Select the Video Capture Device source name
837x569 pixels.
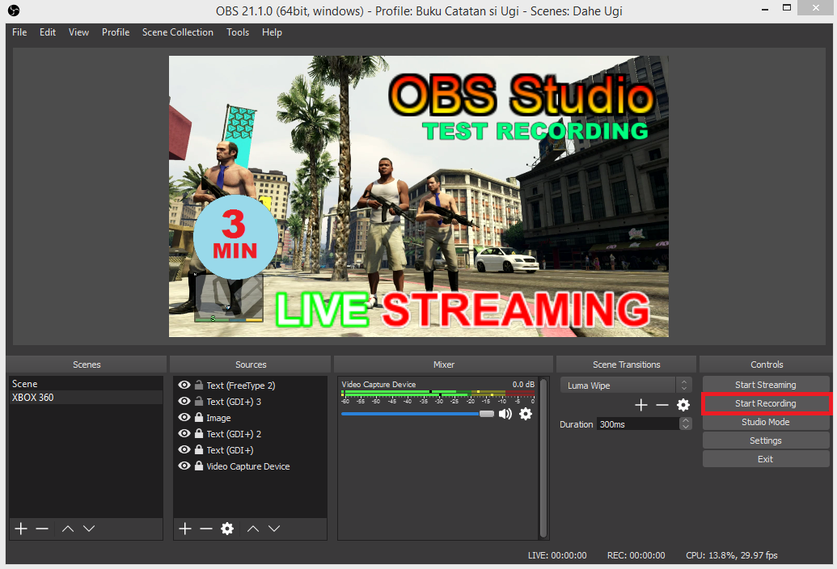248,466
